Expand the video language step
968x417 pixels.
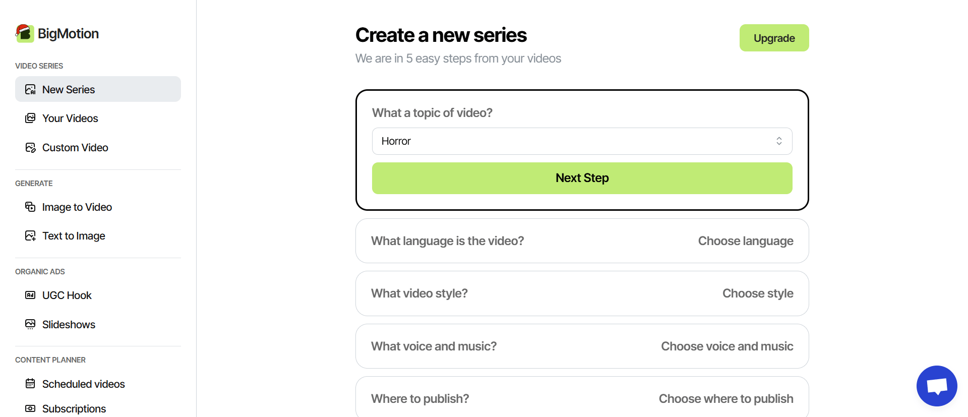582,241
